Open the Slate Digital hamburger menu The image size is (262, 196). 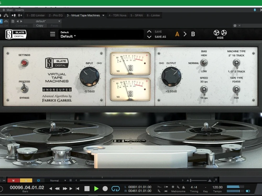pos(52,34)
